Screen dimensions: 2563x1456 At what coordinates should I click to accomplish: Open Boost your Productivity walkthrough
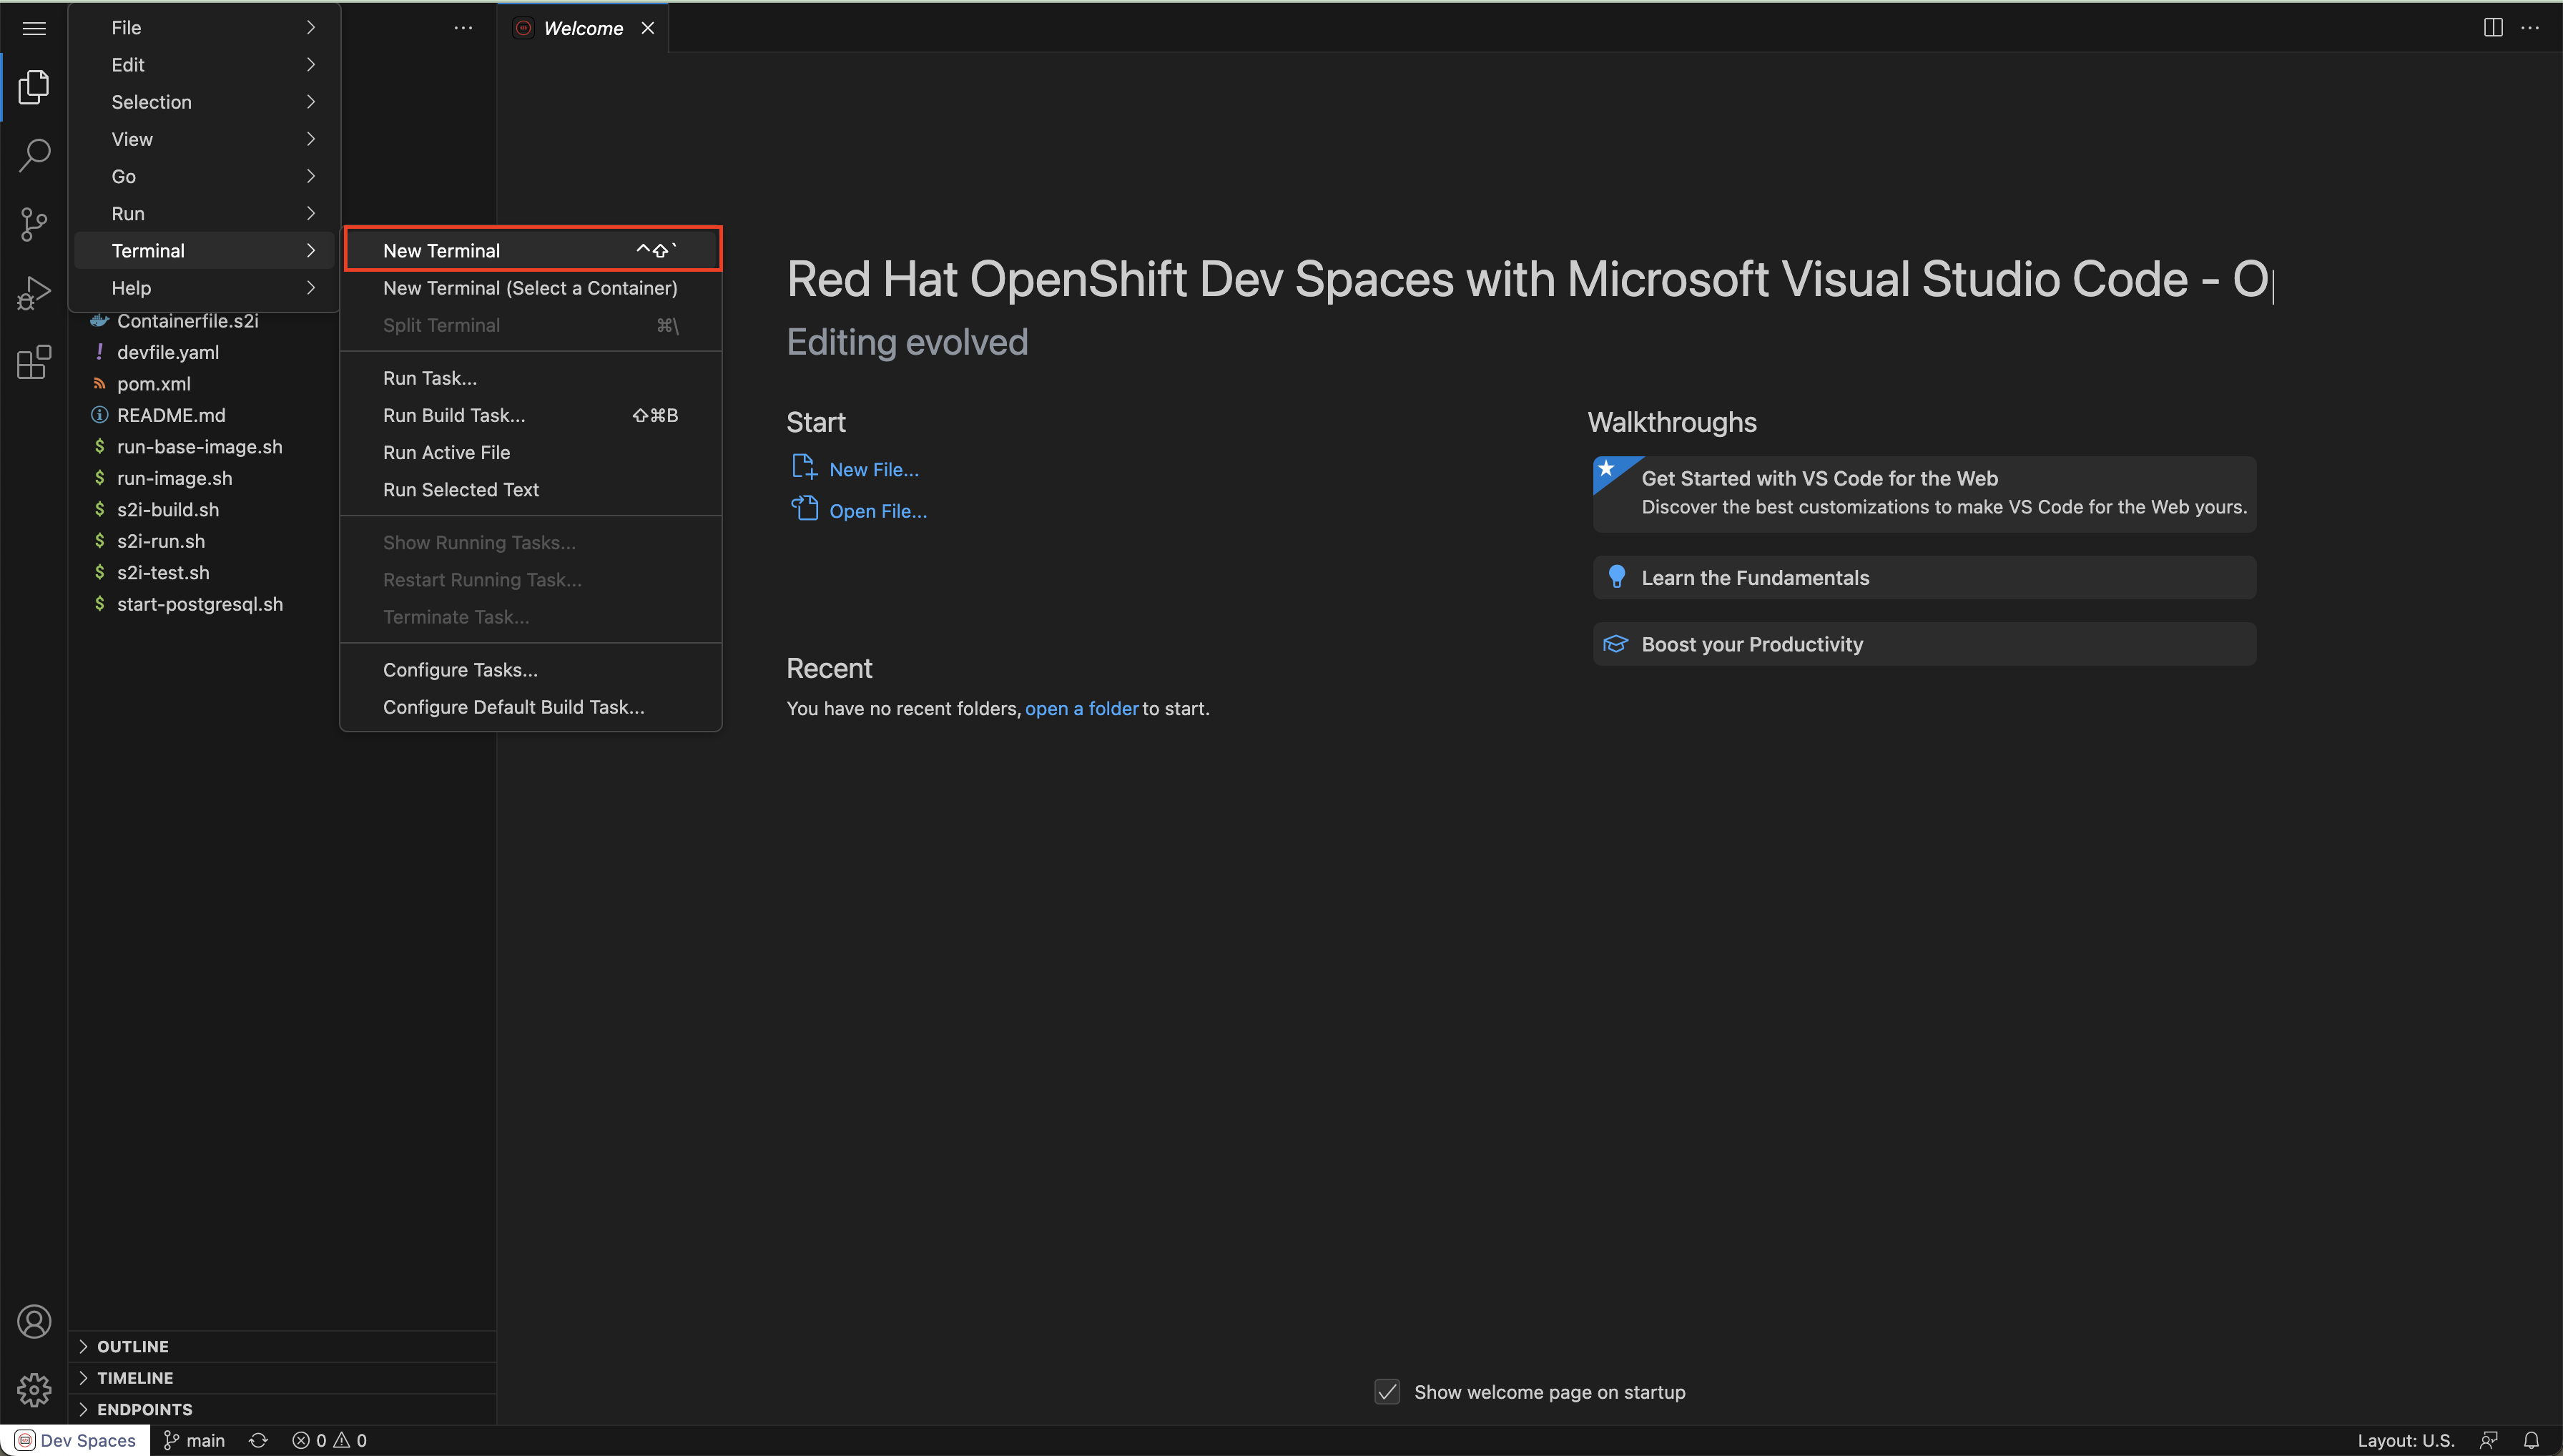click(1924, 644)
